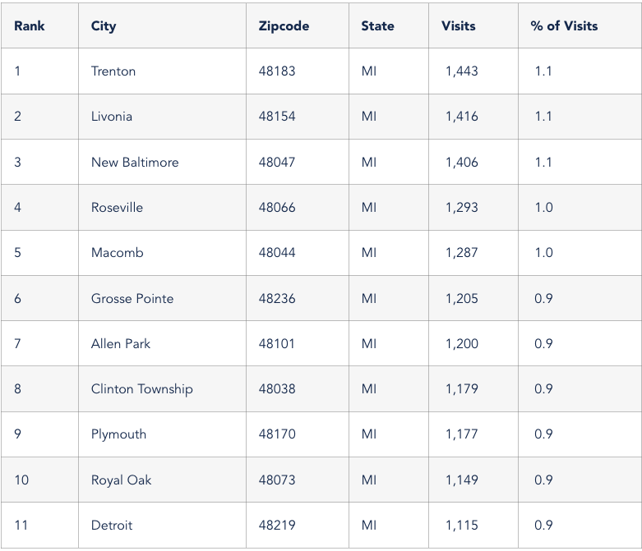Click the Visits column header
This screenshot has width=642, height=551.
(x=458, y=26)
